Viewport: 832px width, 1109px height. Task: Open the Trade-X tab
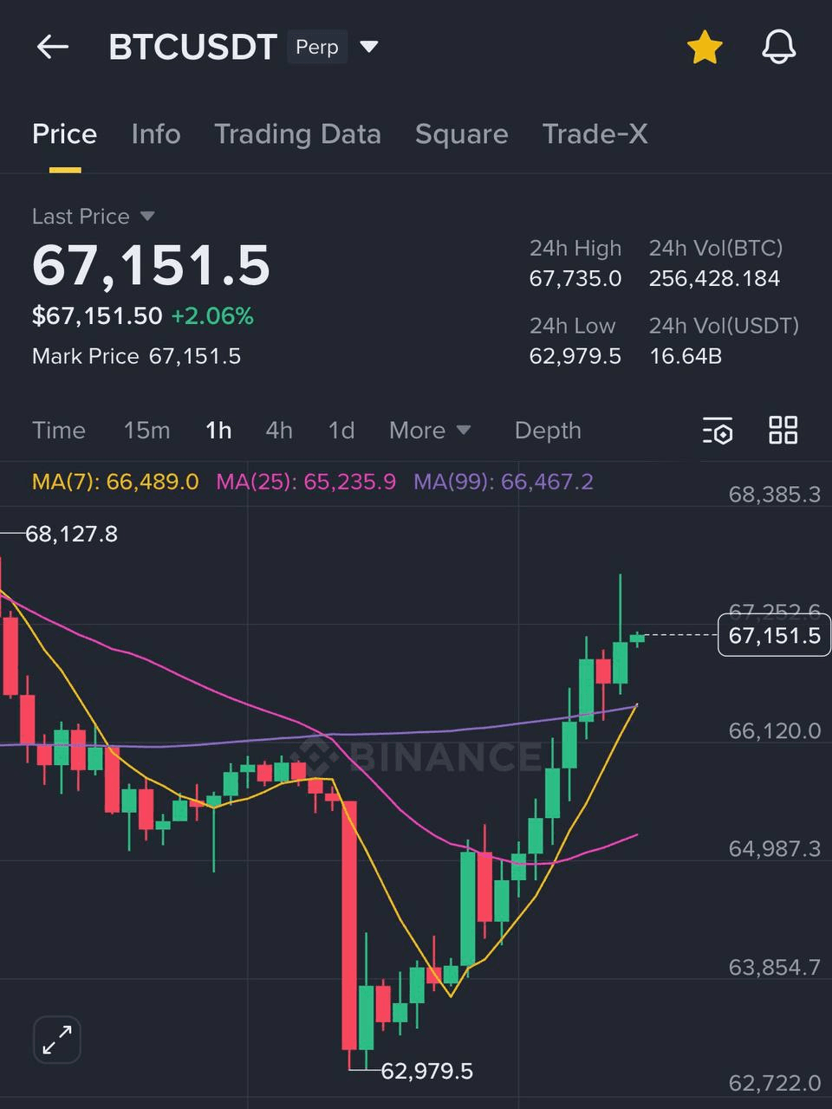pyautogui.click(x=595, y=134)
